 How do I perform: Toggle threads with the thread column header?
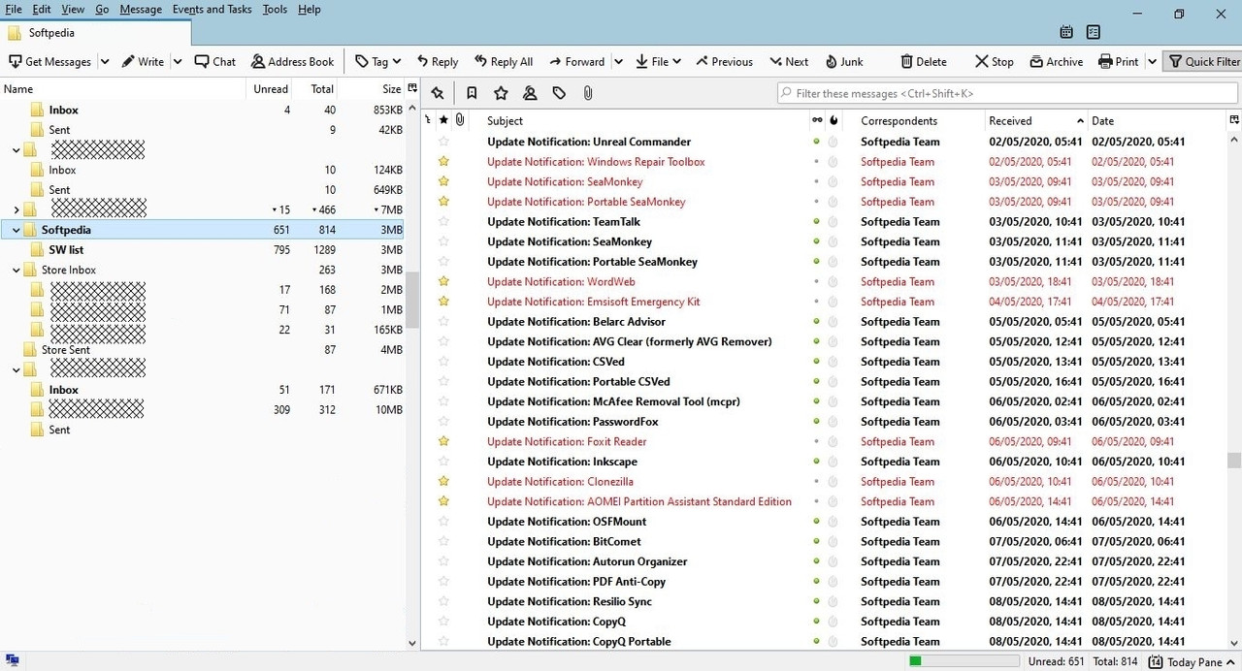[x=428, y=120]
